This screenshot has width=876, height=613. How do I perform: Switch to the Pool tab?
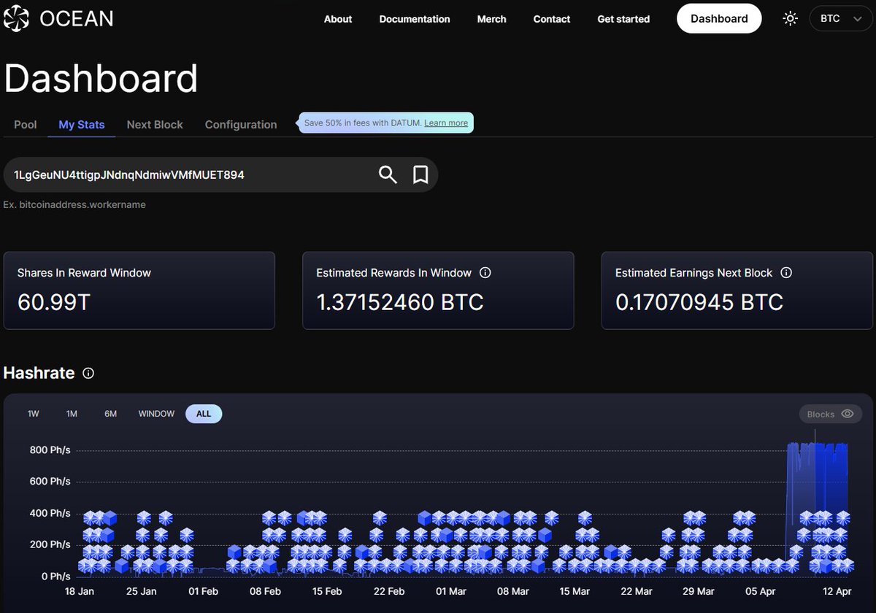point(26,125)
